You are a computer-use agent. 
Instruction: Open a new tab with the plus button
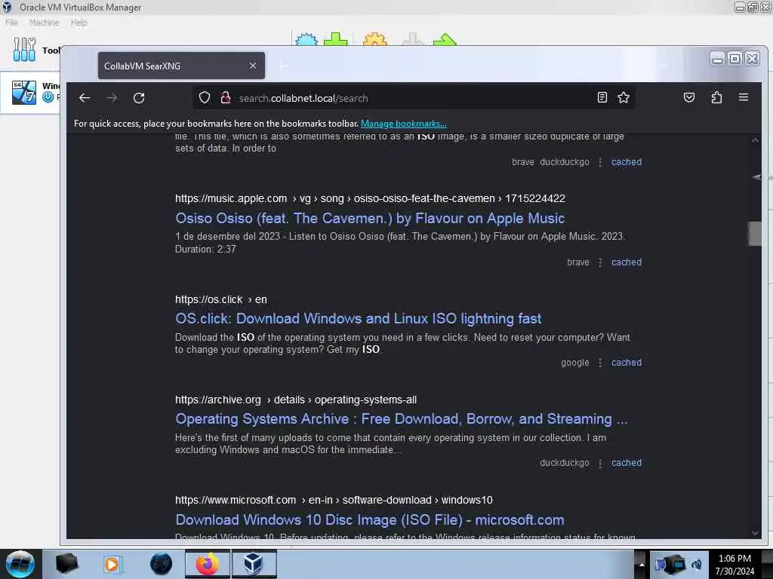point(282,66)
